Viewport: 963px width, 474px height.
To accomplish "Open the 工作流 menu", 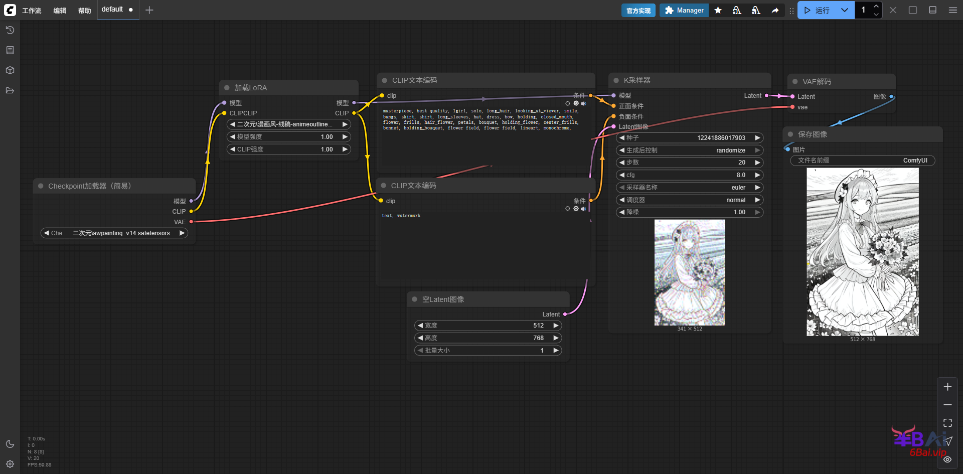I will click(32, 11).
